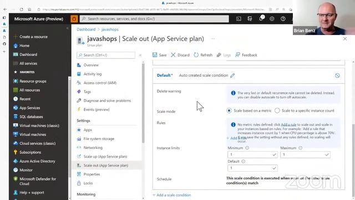The height and width of the screenshot is (200, 355).
Task: Click info icon next to Maximum
Action: click(300, 148)
